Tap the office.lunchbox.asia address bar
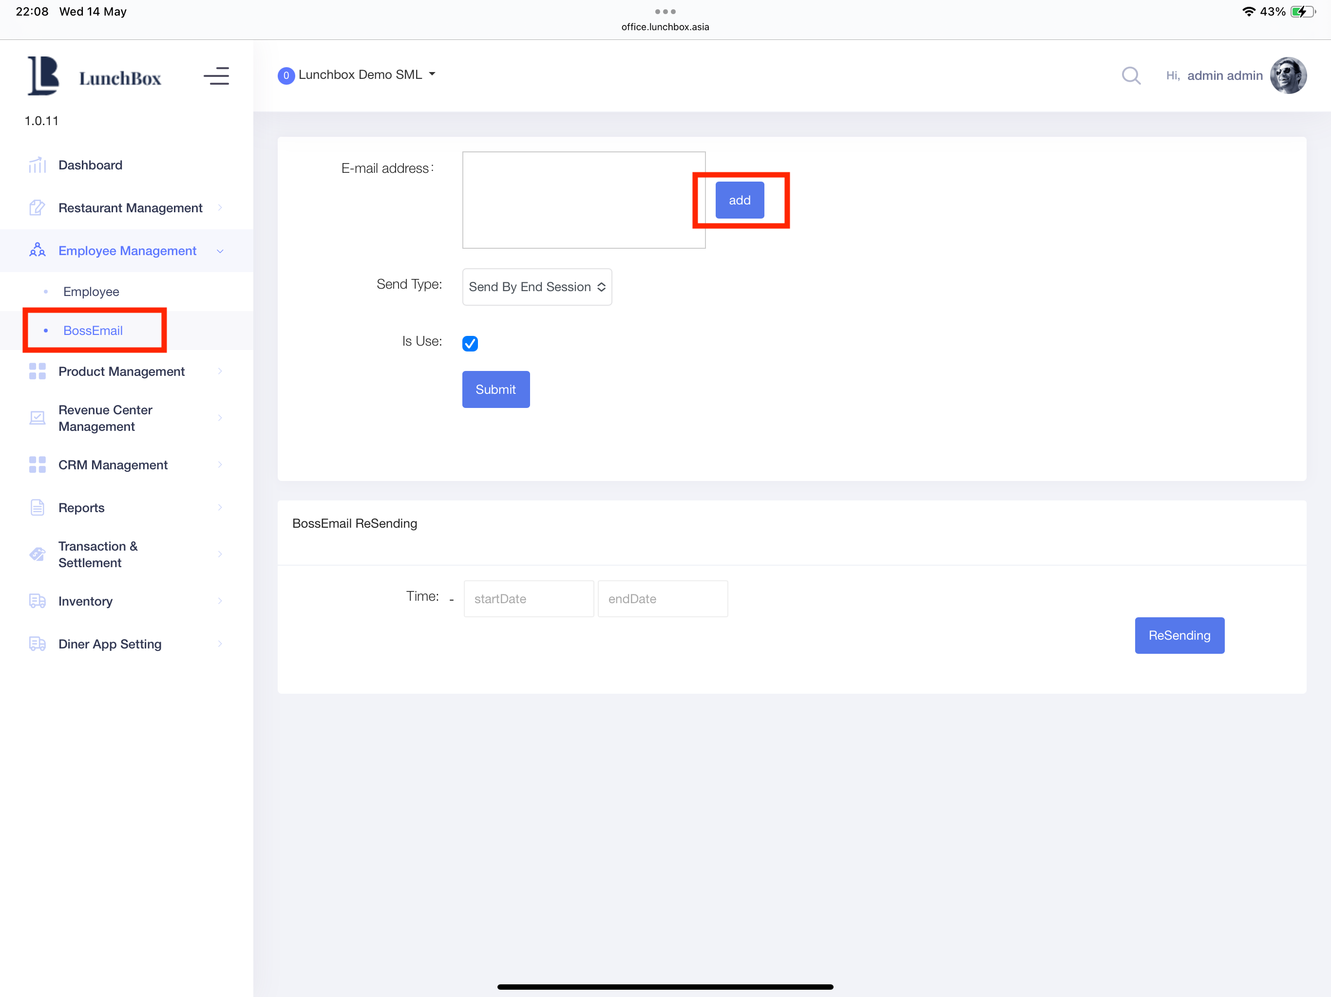 tap(665, 27)
